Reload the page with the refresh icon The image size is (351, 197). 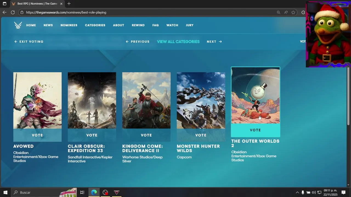point(13,12)
